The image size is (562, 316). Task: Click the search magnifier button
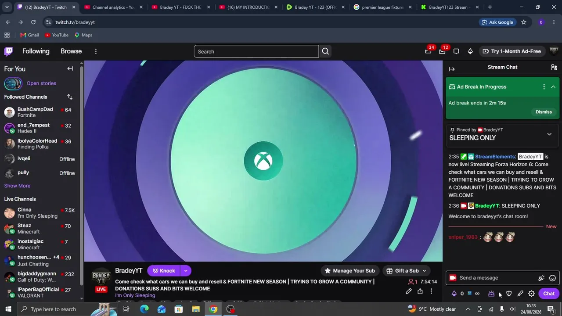(x=325, y=51)
